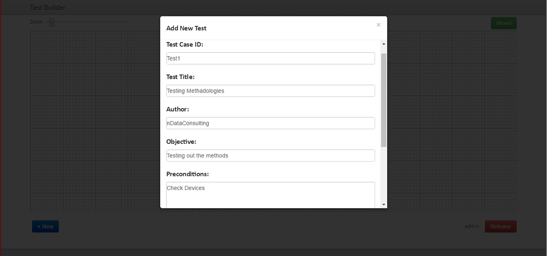Click the admin user label

pos(472,226)
